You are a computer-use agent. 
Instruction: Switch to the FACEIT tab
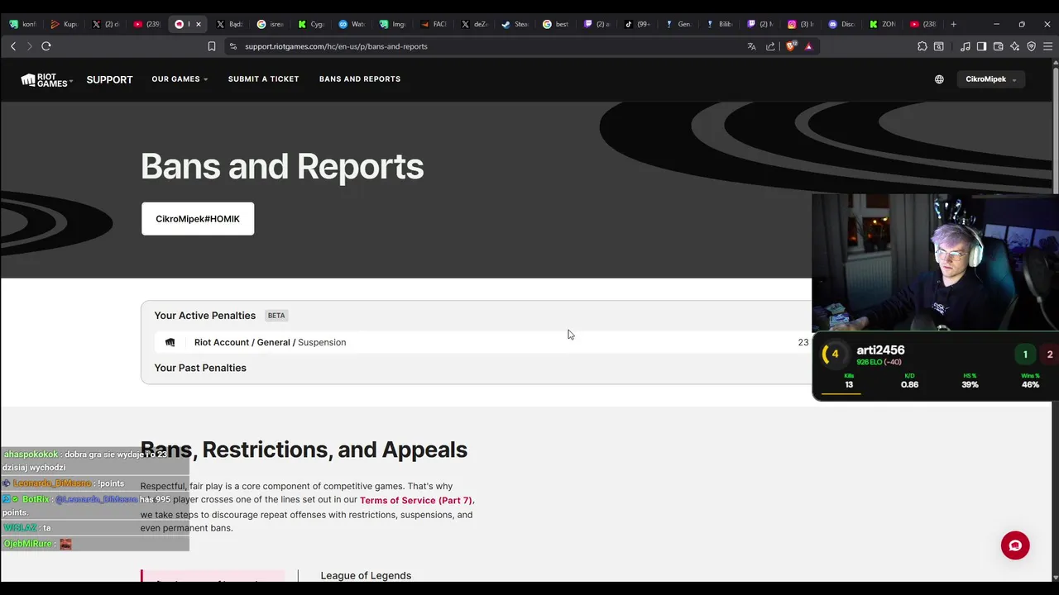[433, 24]
